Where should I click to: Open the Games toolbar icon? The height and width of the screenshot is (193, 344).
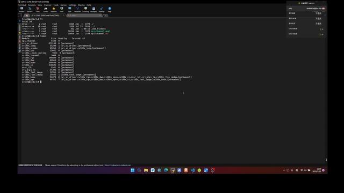tap(46, 10)
